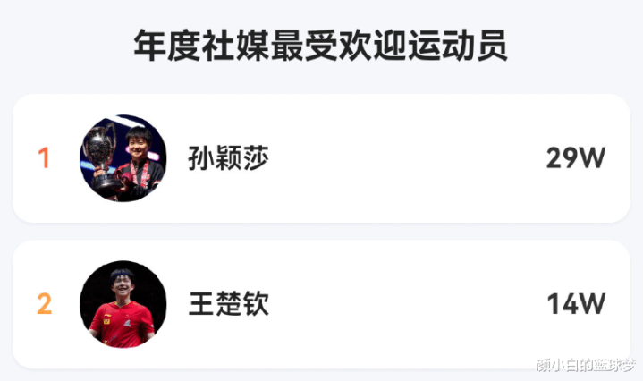Select the name 王楚钦
Viewport: 643px width, 381px height.
pyautogui.click(x=228, y=304)
